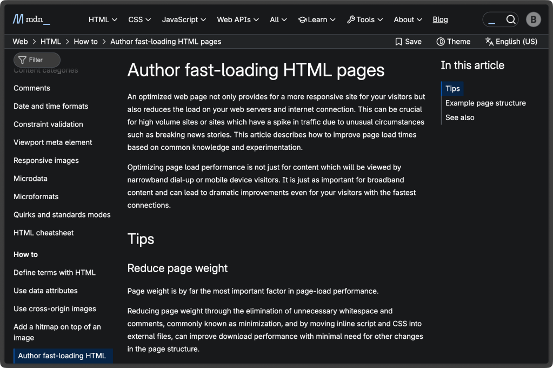
Task: Save this page with the bookmark icon
Action: tap(399, 42)
